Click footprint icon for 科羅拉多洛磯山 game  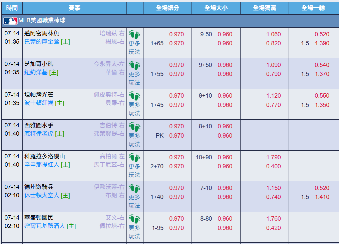[x=134, y=158]
